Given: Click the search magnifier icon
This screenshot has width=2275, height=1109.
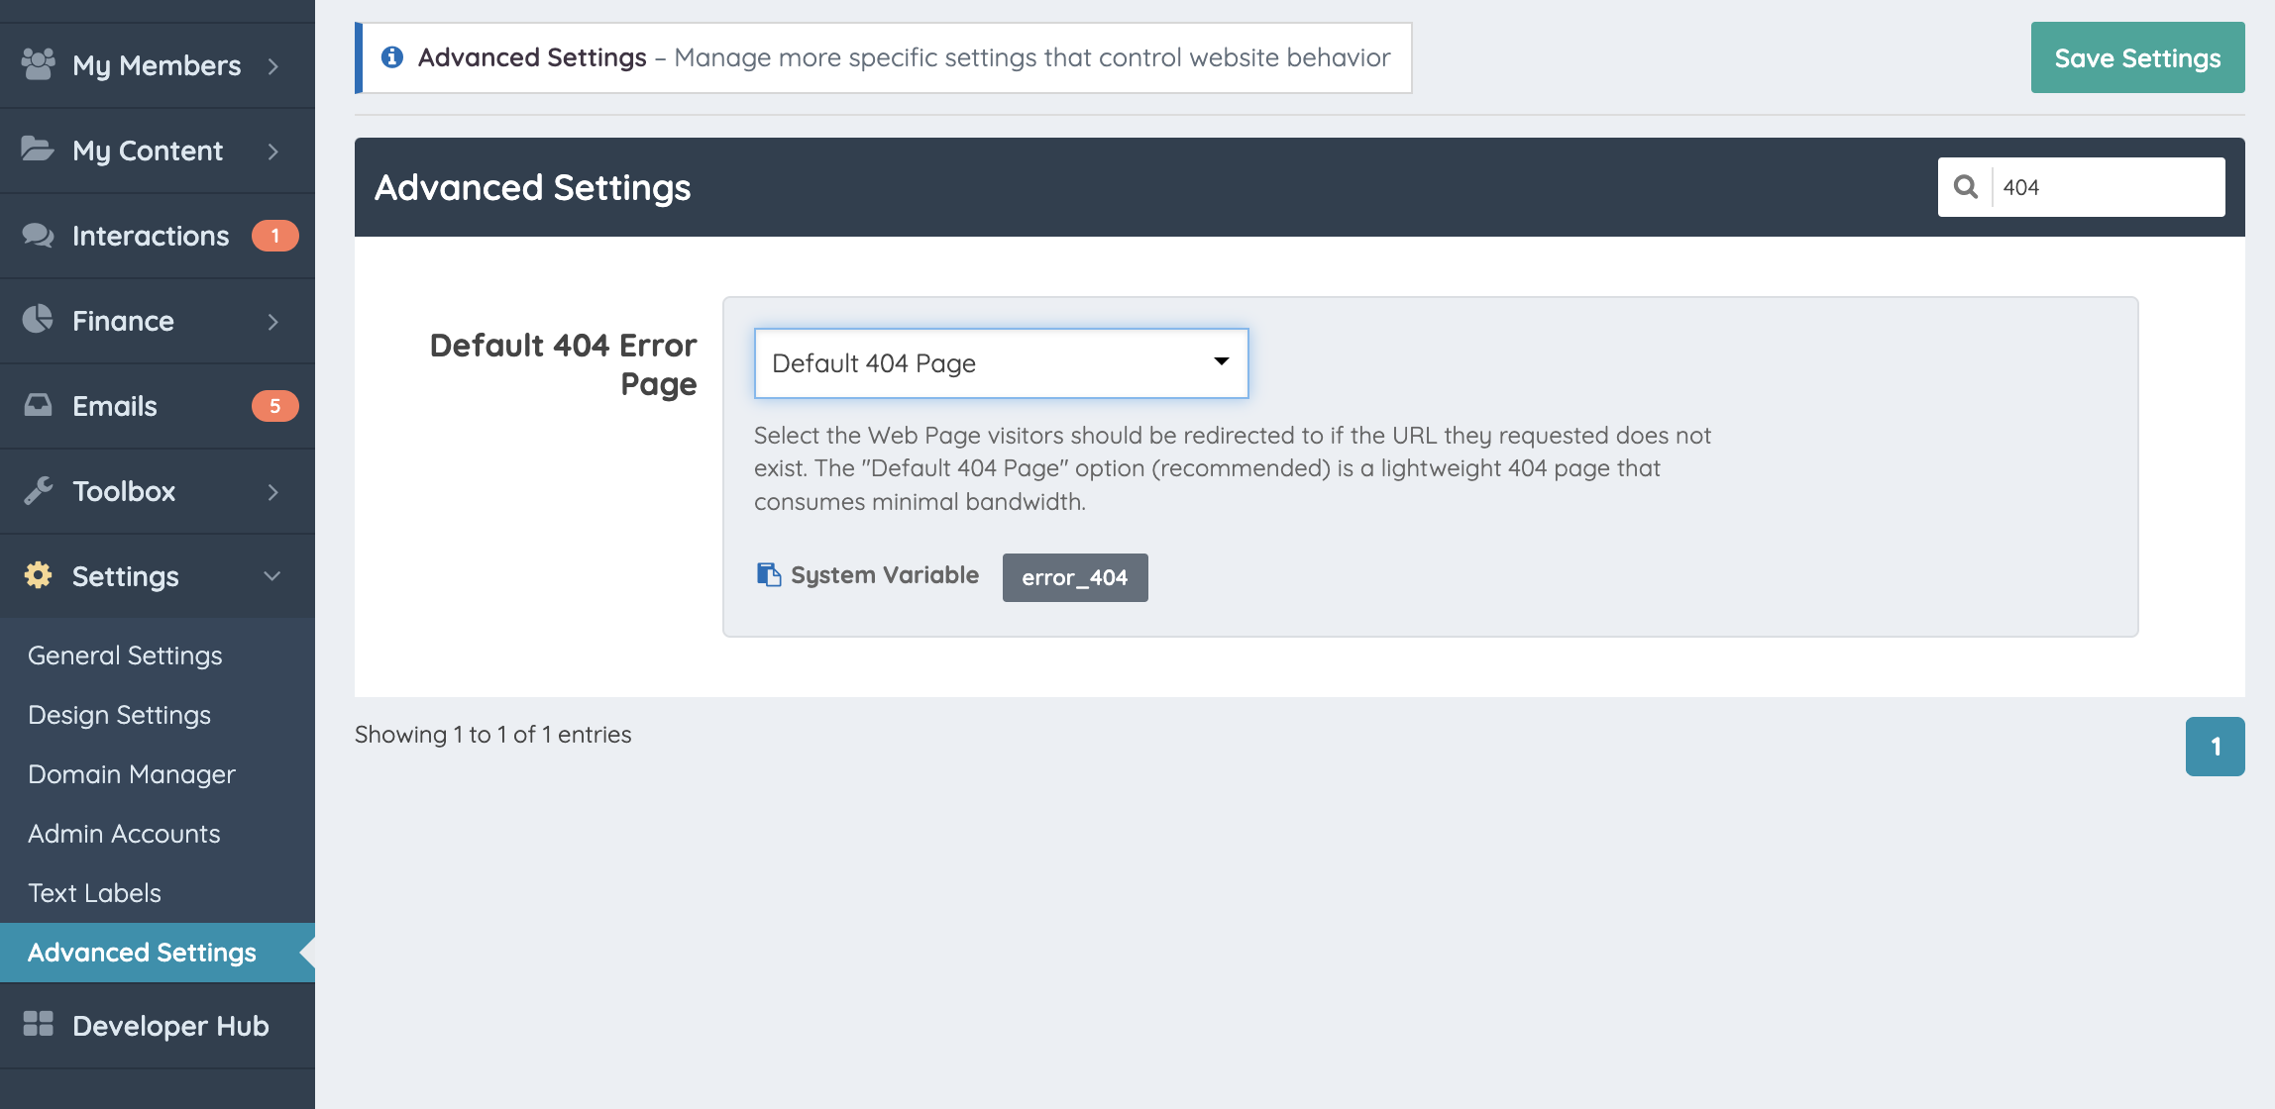Looking at the screenshot, I should coord(1966,187).
